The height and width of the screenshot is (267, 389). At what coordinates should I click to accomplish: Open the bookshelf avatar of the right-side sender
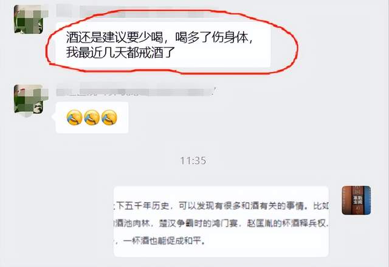(x=356, y=200)
